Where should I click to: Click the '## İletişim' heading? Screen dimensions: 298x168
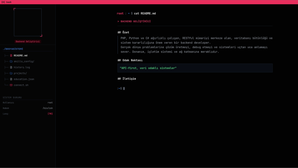(x=126, y=79)
